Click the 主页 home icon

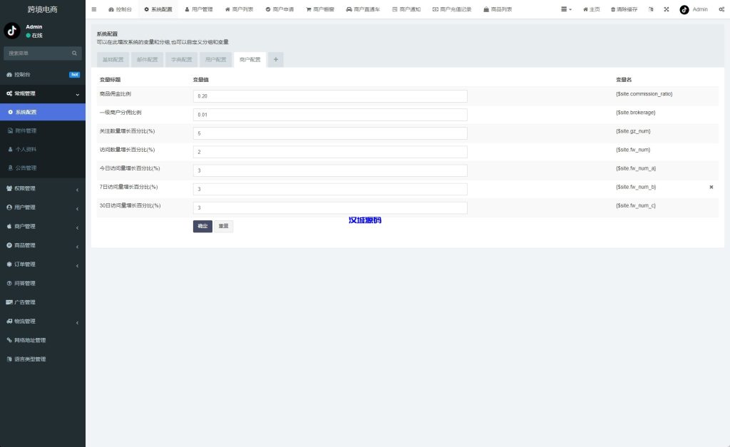(x=586, y=9)
